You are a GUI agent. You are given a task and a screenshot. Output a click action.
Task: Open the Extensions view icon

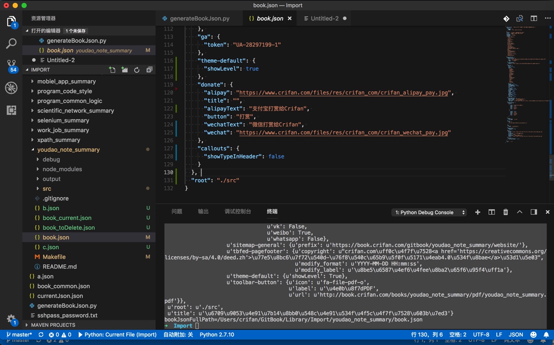pos(11,110)
